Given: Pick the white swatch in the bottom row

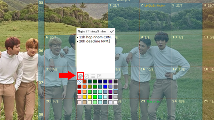Looking at the screenshot, I should coord(115,102).
